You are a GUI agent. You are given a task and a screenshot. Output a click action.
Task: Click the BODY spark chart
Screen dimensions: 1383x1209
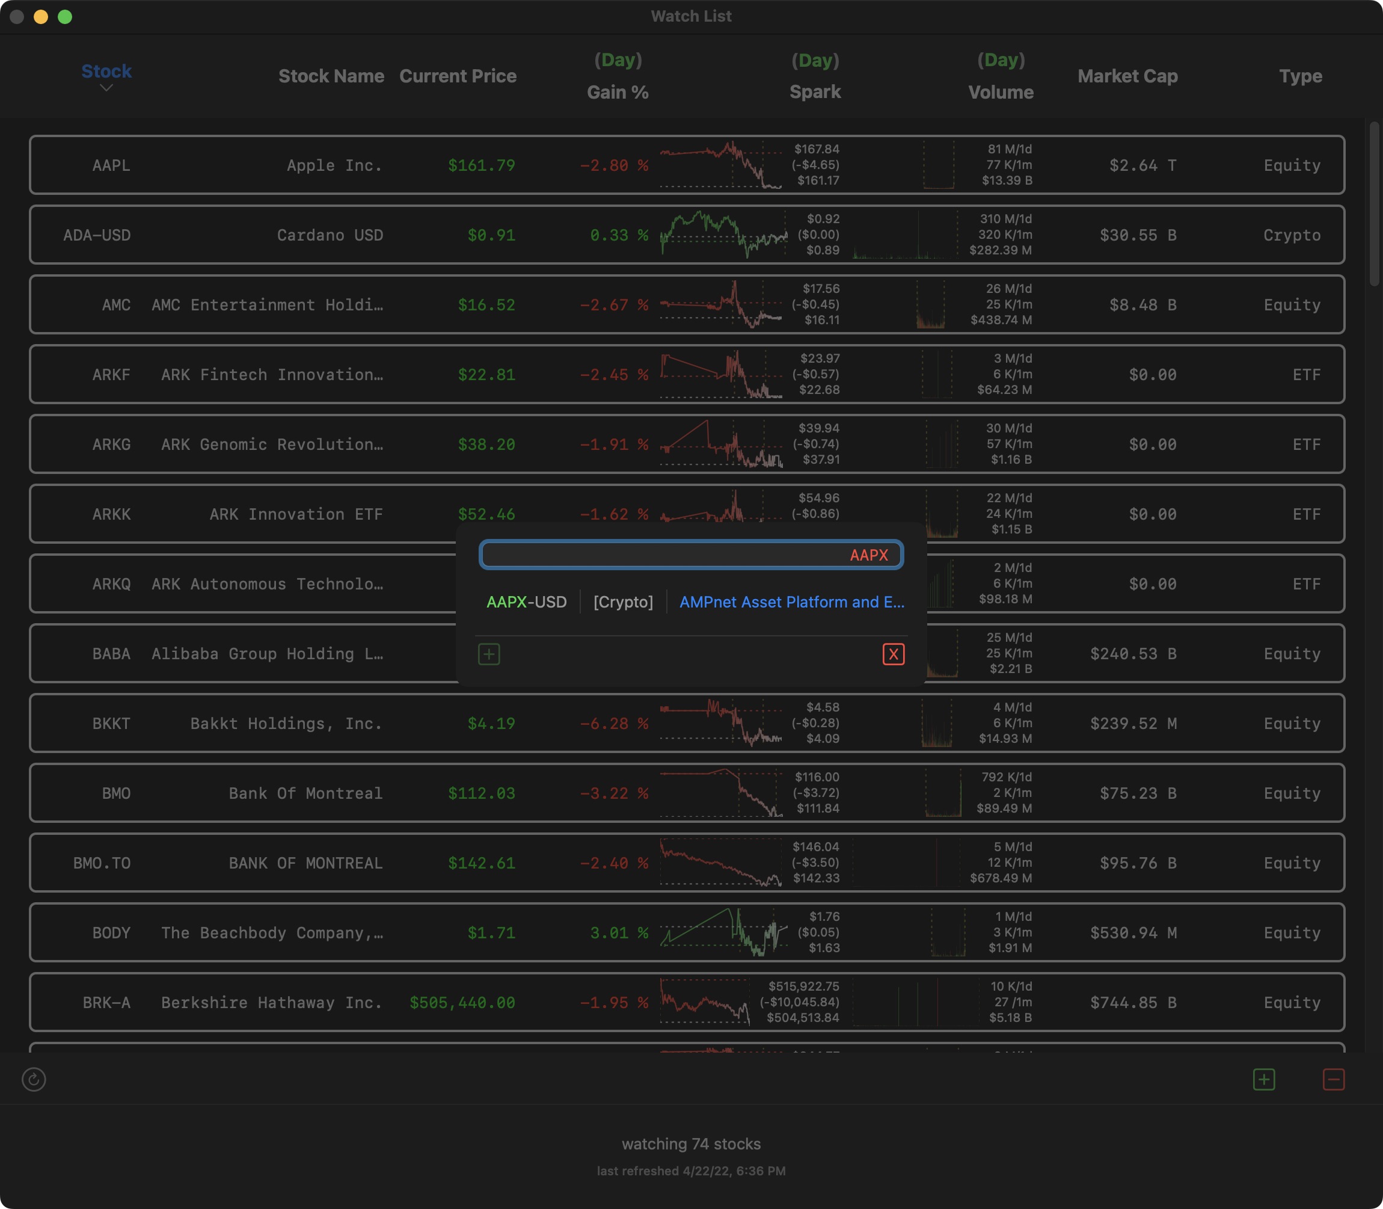pyautogui.click(x=723, y=932)
